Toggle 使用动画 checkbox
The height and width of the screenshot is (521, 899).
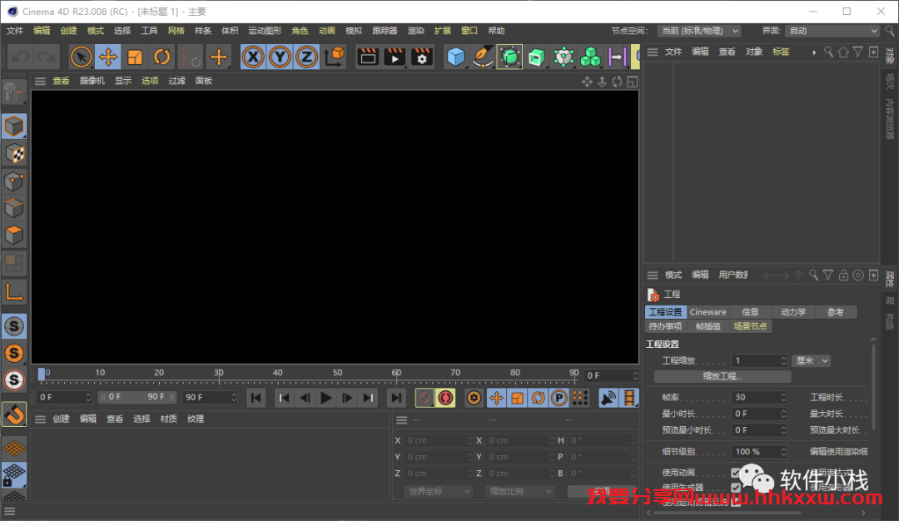pyautogui.click(x=736, y=473)
